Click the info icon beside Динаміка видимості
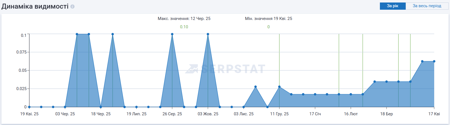 coord(72,6)
